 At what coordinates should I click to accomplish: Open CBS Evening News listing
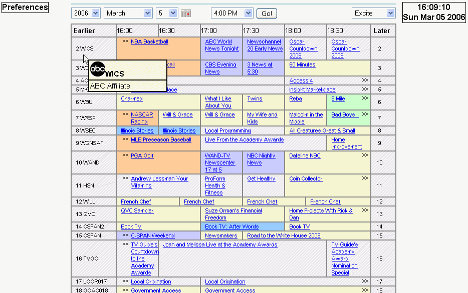pyautogui.click(x=220, y=68)
